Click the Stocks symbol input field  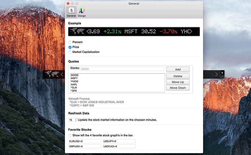tap(122, 69)
